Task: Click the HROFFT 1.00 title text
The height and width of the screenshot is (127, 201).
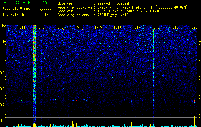Action: (25, 3)
